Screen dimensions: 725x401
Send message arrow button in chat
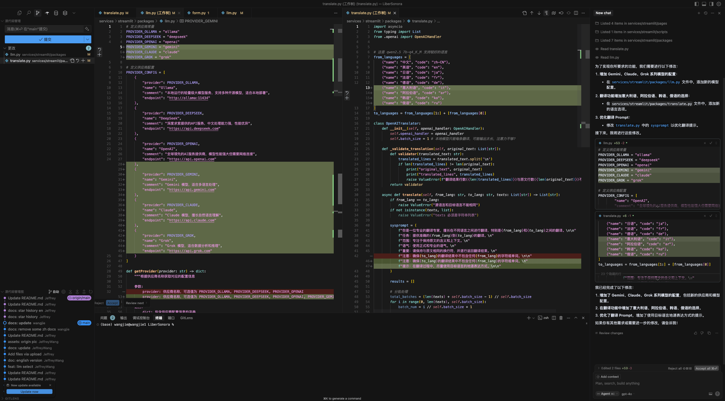717,394
